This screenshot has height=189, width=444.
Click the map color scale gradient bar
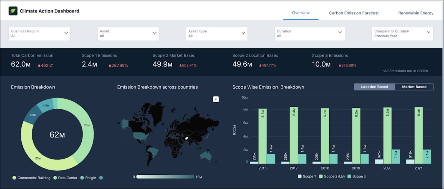165,177
